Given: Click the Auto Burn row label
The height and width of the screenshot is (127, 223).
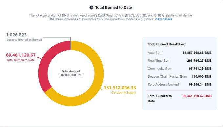Looking at the screenshot, I should coord(155,53).
